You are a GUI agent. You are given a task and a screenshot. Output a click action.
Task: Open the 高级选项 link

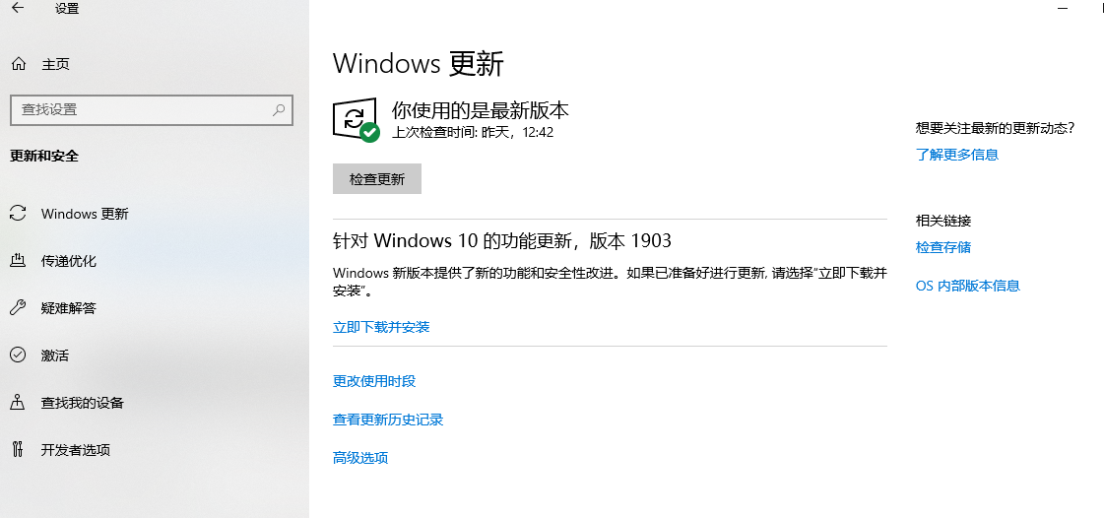[x=360, y=458]
